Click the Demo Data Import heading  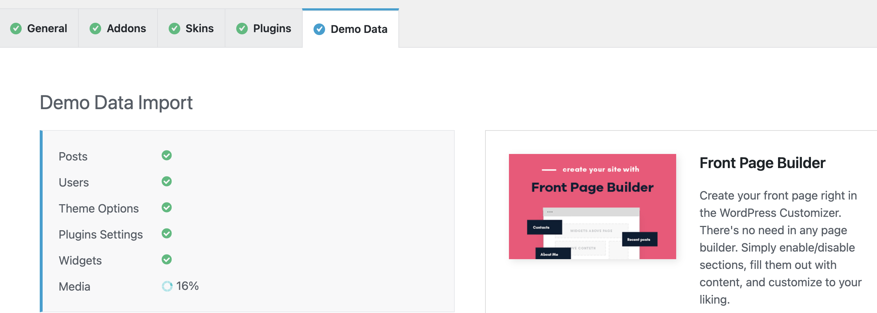(116, 103)
